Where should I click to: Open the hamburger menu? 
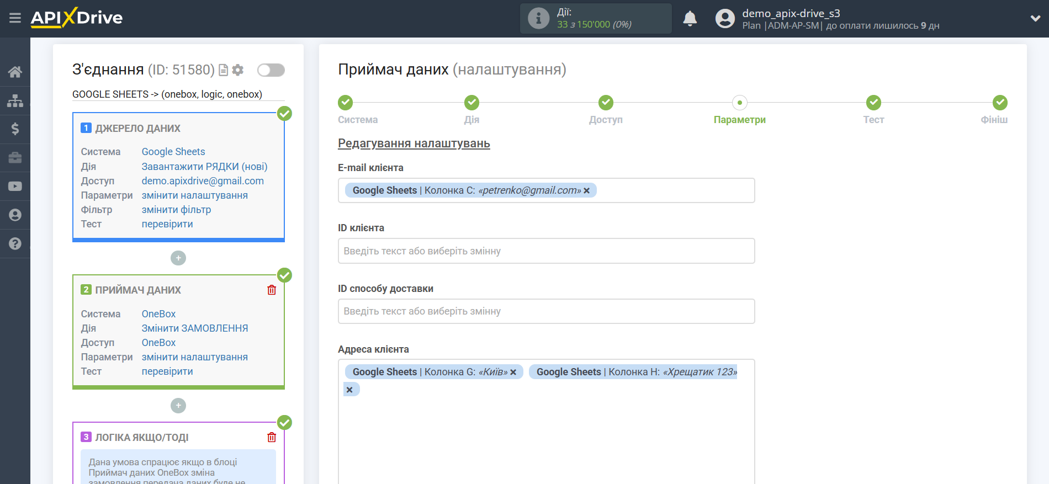[x=15, y=18]
